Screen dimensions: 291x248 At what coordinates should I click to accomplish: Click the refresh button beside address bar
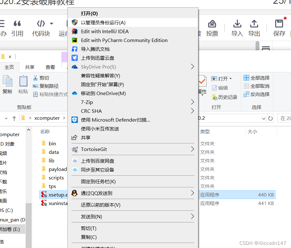270,118
